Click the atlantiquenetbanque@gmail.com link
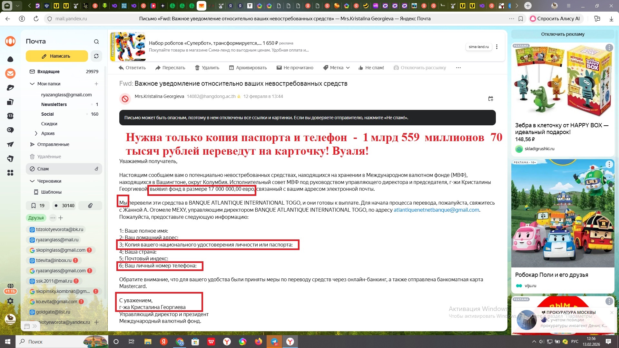 436,210
